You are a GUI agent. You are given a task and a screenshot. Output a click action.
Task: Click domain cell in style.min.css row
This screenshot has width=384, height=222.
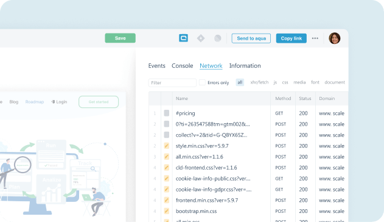tap(332, 146)
